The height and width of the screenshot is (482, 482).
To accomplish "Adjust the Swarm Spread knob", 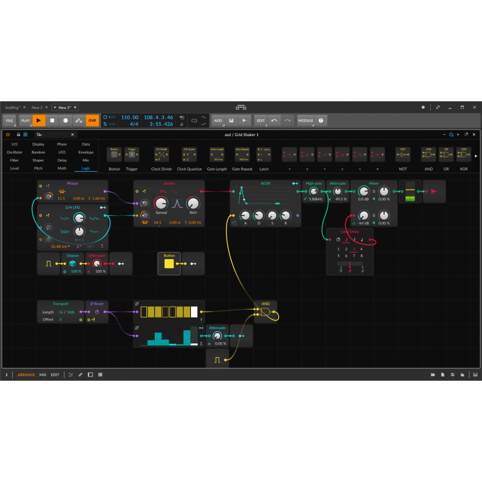I will [x=161, y=203].
